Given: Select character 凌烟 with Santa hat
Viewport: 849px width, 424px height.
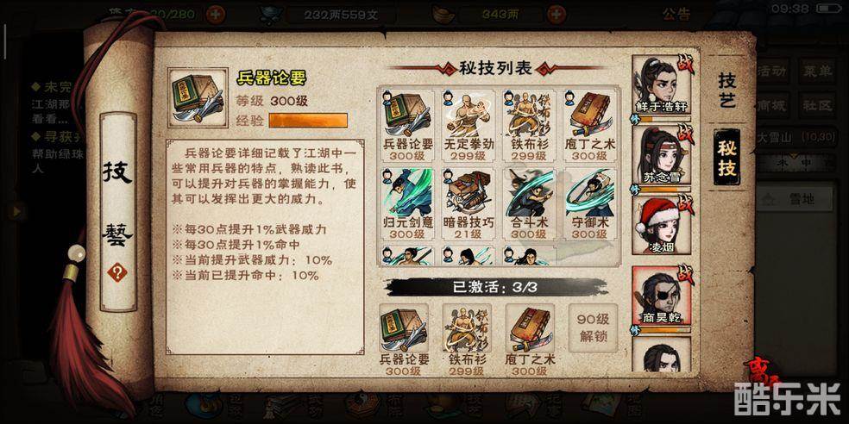Looking at the screenshot, I should [662, 226].
